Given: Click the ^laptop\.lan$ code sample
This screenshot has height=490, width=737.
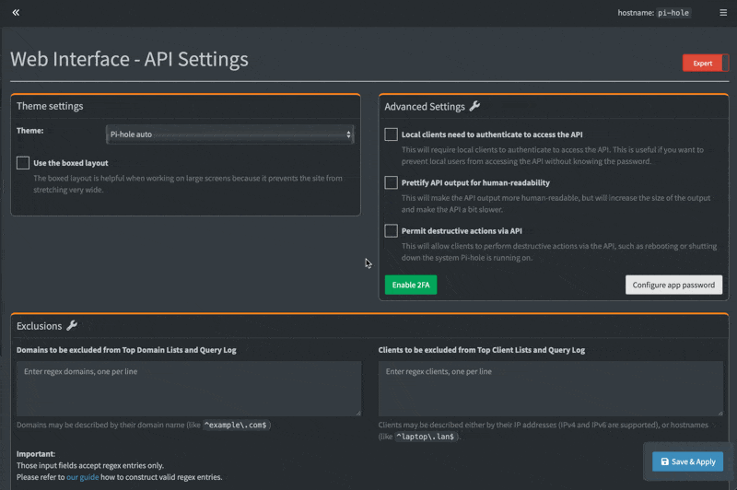Looking at the screenshot, I should (426, 437).
